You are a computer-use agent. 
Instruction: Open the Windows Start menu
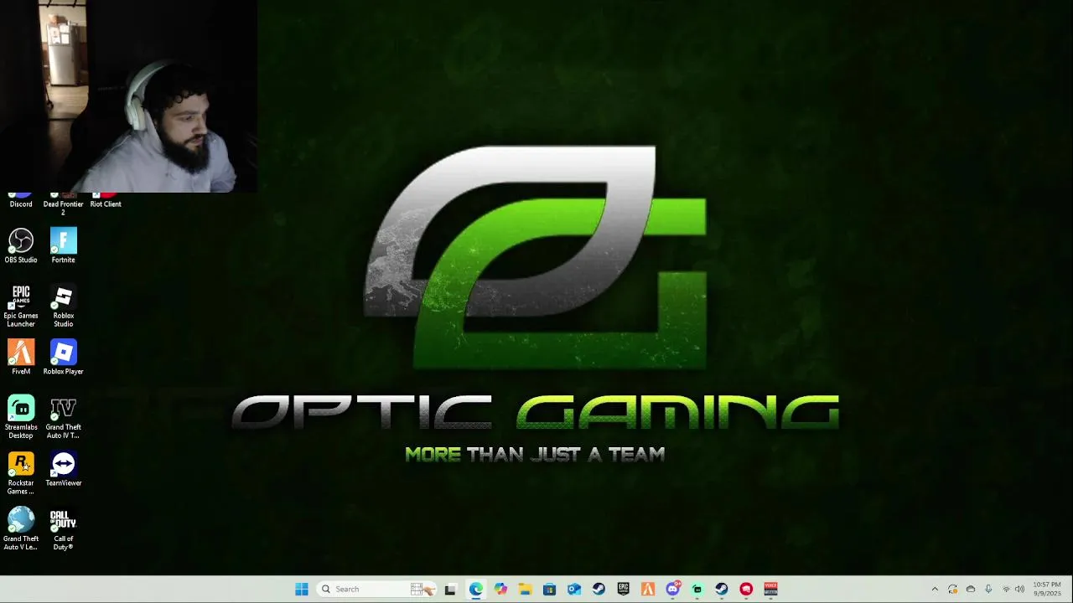pos(302,589)
